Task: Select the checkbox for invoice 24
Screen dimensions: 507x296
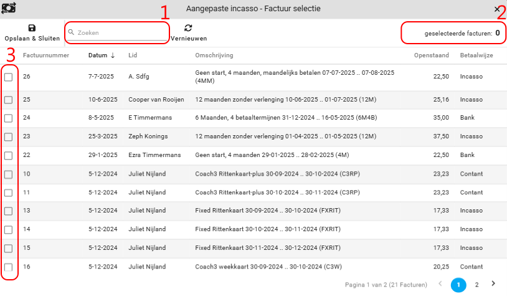Action: click(9, 117)
